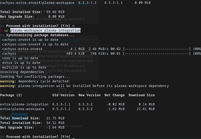Click the 'New Version' column header
Image resolution: width=201 pixels, height=139 pixels.
(x=89, y=95)
